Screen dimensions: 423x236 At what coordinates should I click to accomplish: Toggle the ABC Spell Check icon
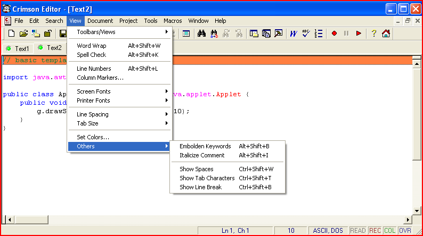point(306,33)
